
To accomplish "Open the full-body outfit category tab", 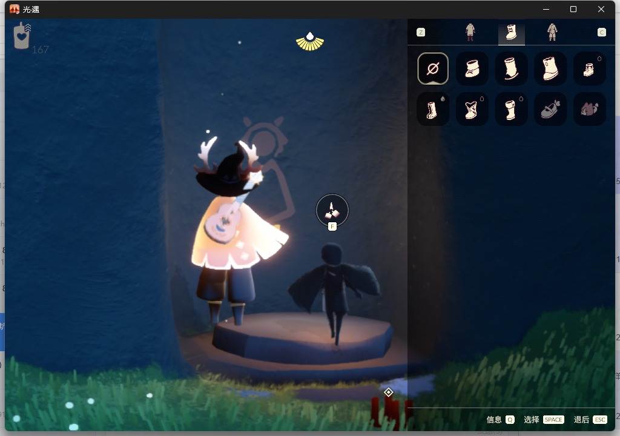I will coord(552,32).
